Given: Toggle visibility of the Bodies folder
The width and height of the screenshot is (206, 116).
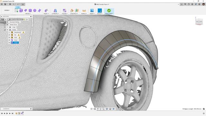Looking at the screenshot, I should tap(7, 30).
